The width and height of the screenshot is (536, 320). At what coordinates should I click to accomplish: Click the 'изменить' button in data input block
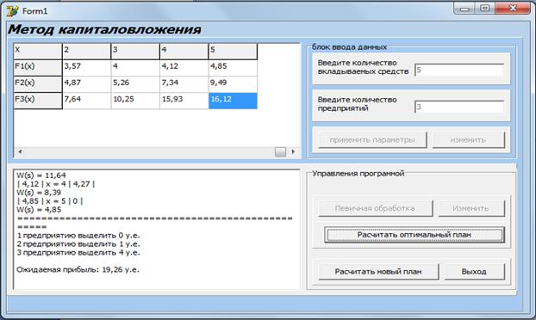point(468,140)
